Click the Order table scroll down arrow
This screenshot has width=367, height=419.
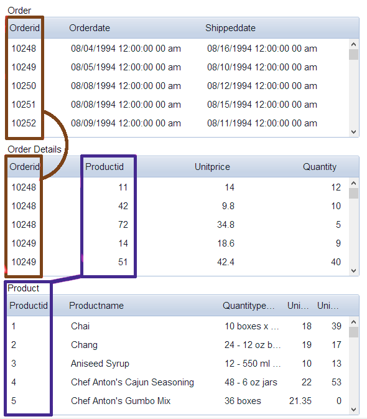[x=353, y=132]
